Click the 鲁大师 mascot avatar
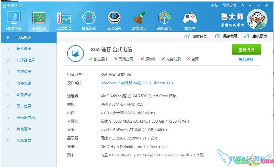Viewport: 274px width, 167px height. click(257, 19)
